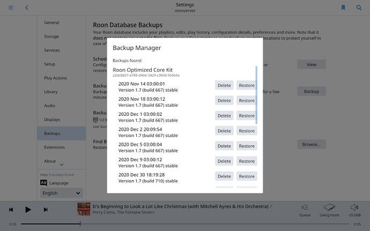The width and height of the screenshot is (370, 231).
Task: Click Roon Database Backups page heading
Action: pos(128,25)
